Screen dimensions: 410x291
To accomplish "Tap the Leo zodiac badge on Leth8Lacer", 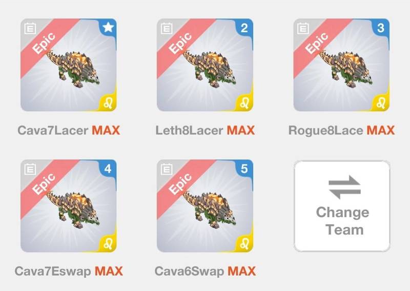I will click(x=244, y=103).
